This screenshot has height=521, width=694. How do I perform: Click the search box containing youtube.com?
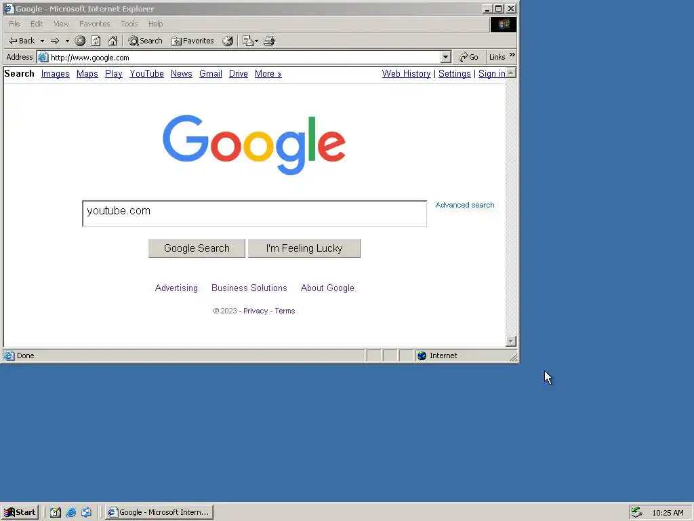(255, 213)
